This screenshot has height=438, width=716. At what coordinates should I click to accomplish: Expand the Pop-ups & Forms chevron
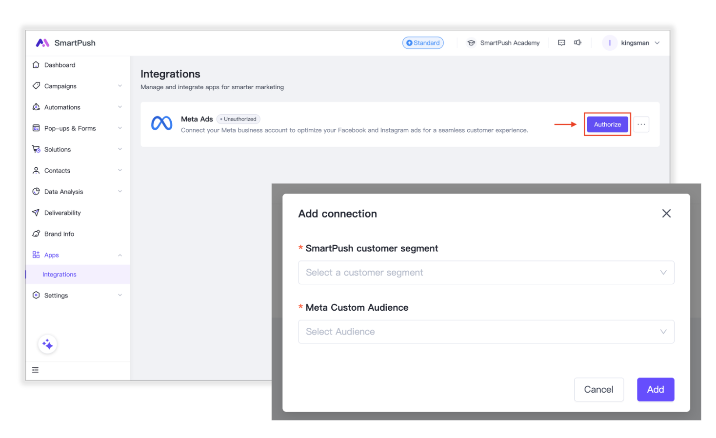click(120, 128)
